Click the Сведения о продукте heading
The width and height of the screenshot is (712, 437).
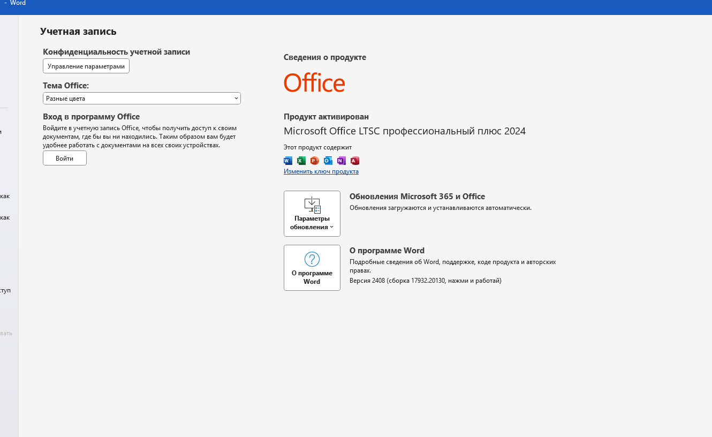point(325,57)
